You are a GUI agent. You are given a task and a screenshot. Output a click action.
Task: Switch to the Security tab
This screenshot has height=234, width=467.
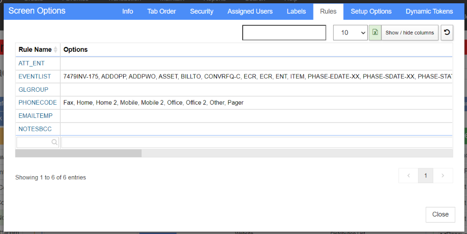202,11
